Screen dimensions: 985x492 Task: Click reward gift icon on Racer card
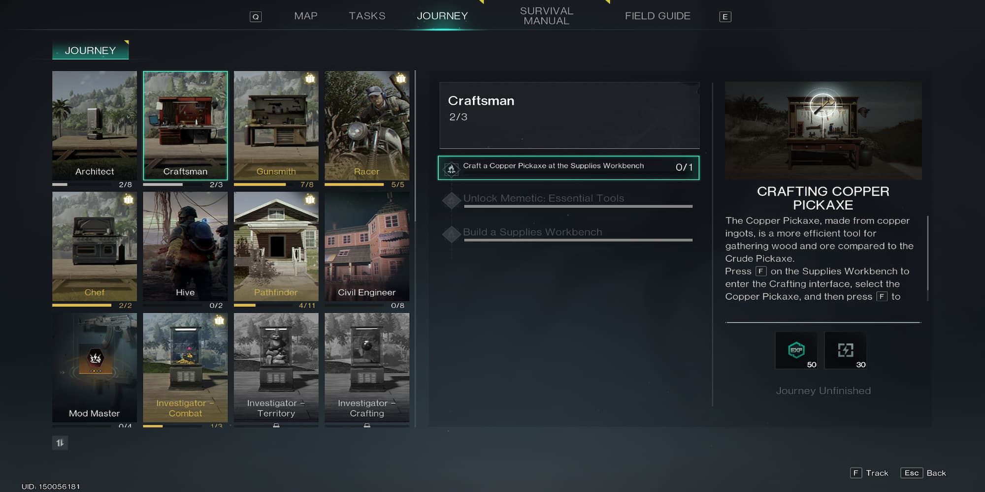(x=401, y=78)
